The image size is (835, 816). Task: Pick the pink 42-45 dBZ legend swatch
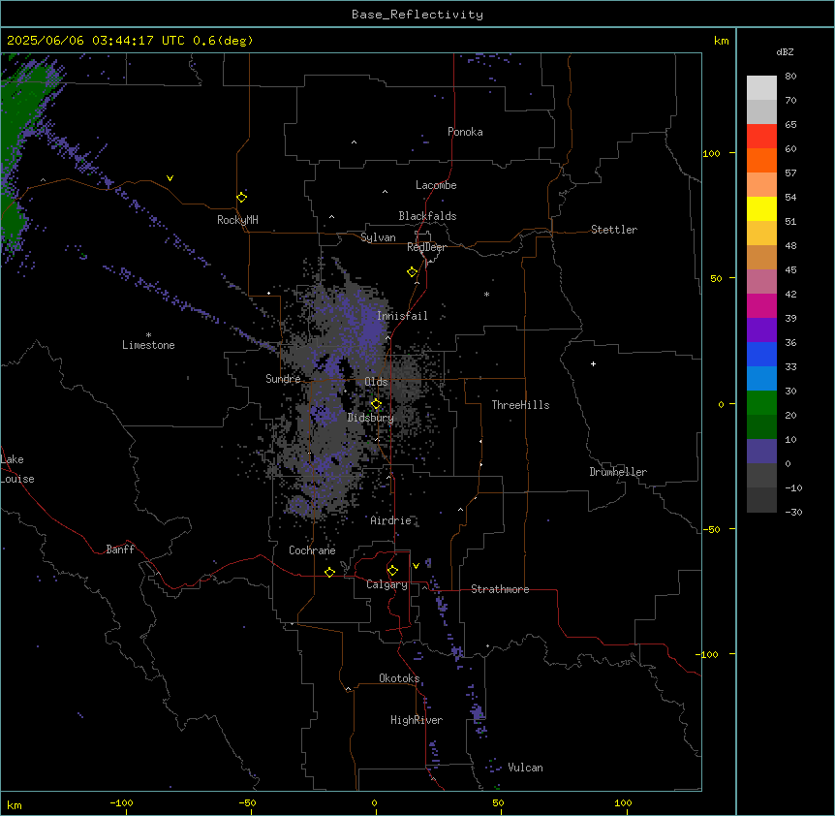point(761,282)
